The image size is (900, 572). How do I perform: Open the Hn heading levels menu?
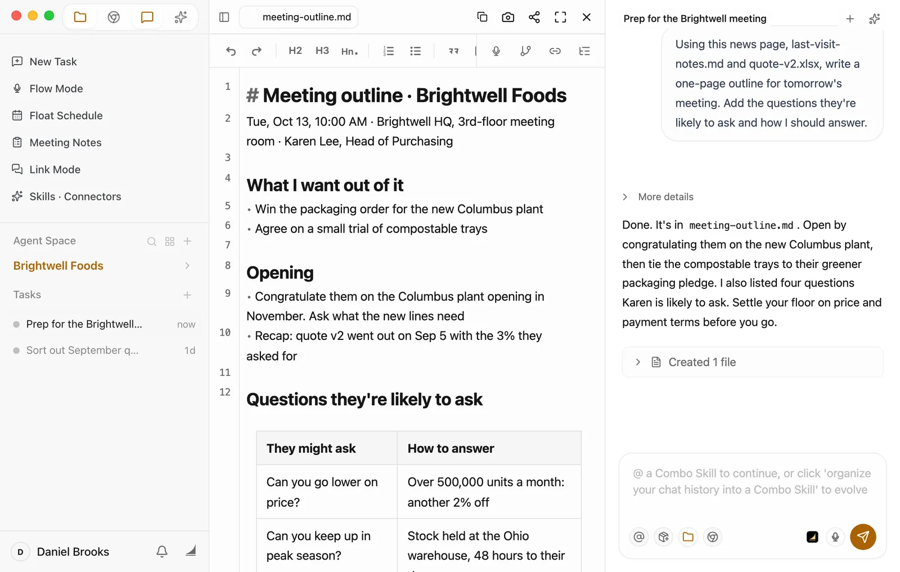[349, 51]
